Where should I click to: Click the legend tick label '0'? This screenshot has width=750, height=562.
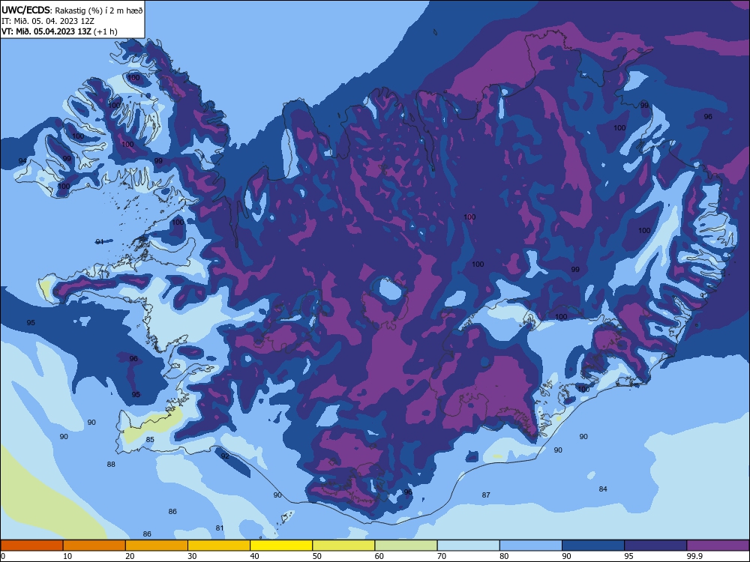(3, 556)
